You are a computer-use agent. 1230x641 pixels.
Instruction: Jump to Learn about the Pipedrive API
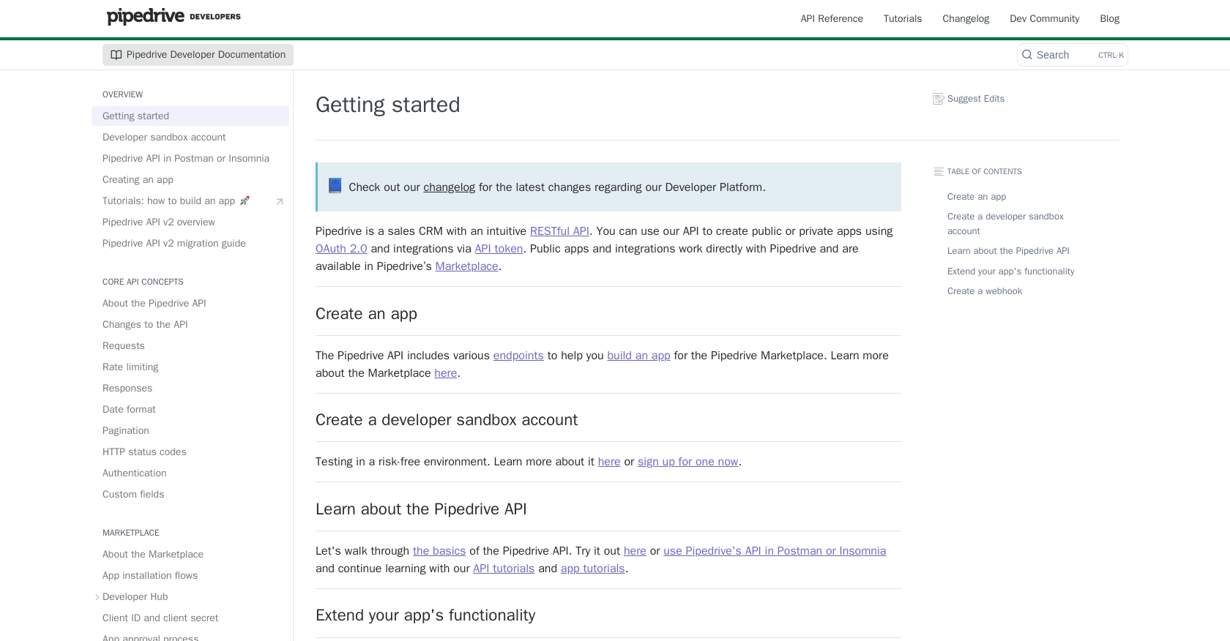[x=1008, y=251]
